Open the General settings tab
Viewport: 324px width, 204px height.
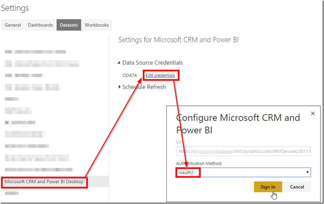click(x=13, y=25)
